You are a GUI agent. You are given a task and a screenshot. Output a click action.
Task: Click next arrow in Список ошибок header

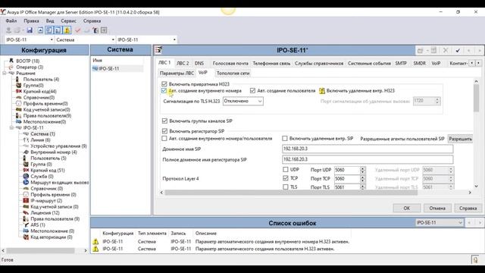pyautogui.click(x=480, y=222)
